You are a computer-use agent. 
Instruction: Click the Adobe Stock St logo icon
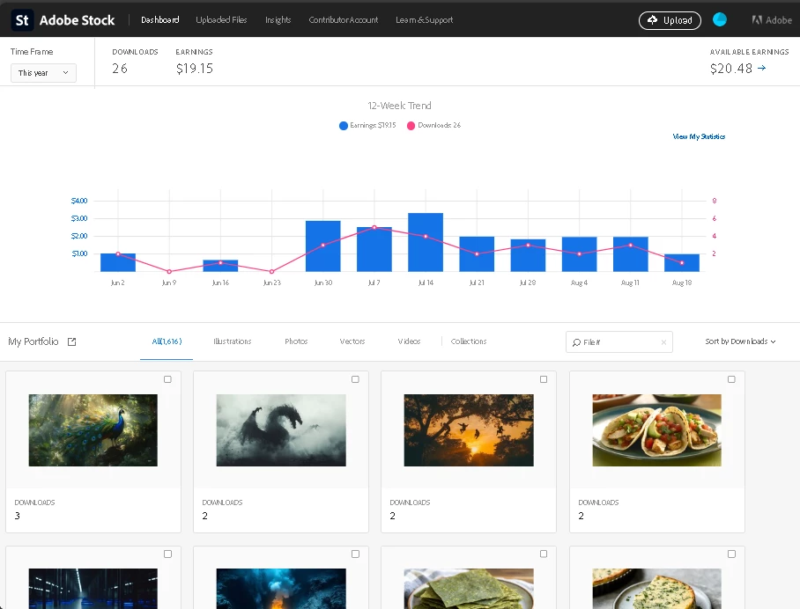click(22, 20)
